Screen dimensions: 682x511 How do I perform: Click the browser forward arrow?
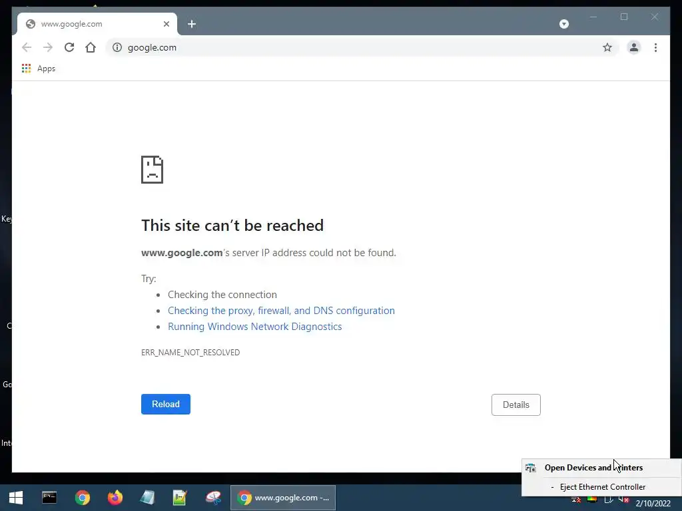tap(48, 47)
